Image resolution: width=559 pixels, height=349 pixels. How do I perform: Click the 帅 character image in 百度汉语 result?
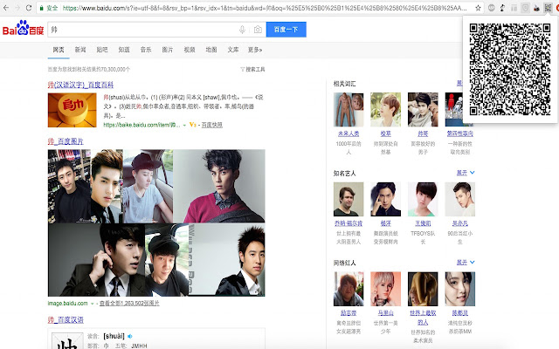tap(66, 341)
